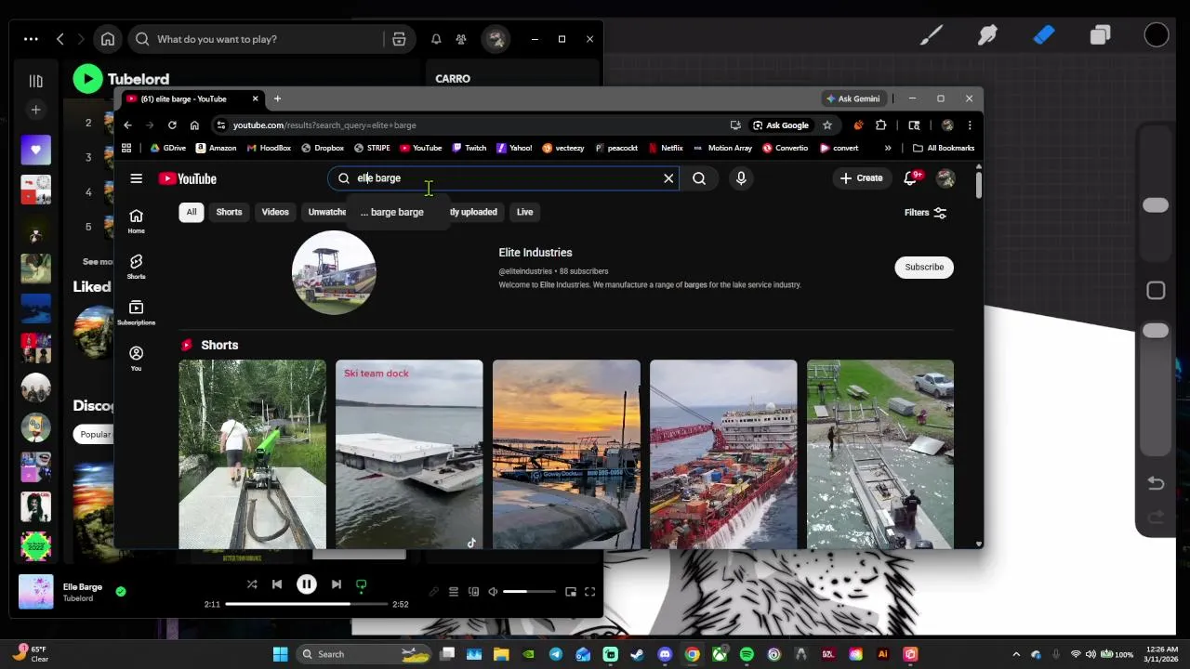The image size is (1190, 669).
Task: Open YouTube voice search microphone
Action: coord(741,178)
